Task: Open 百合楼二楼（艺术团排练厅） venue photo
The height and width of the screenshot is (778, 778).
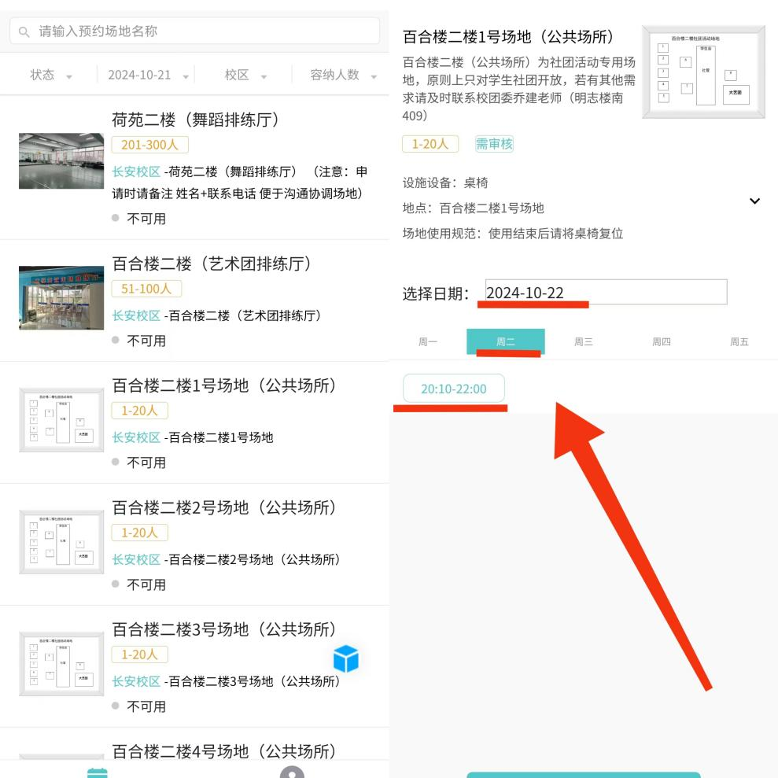Action: (x=61, y=297)
